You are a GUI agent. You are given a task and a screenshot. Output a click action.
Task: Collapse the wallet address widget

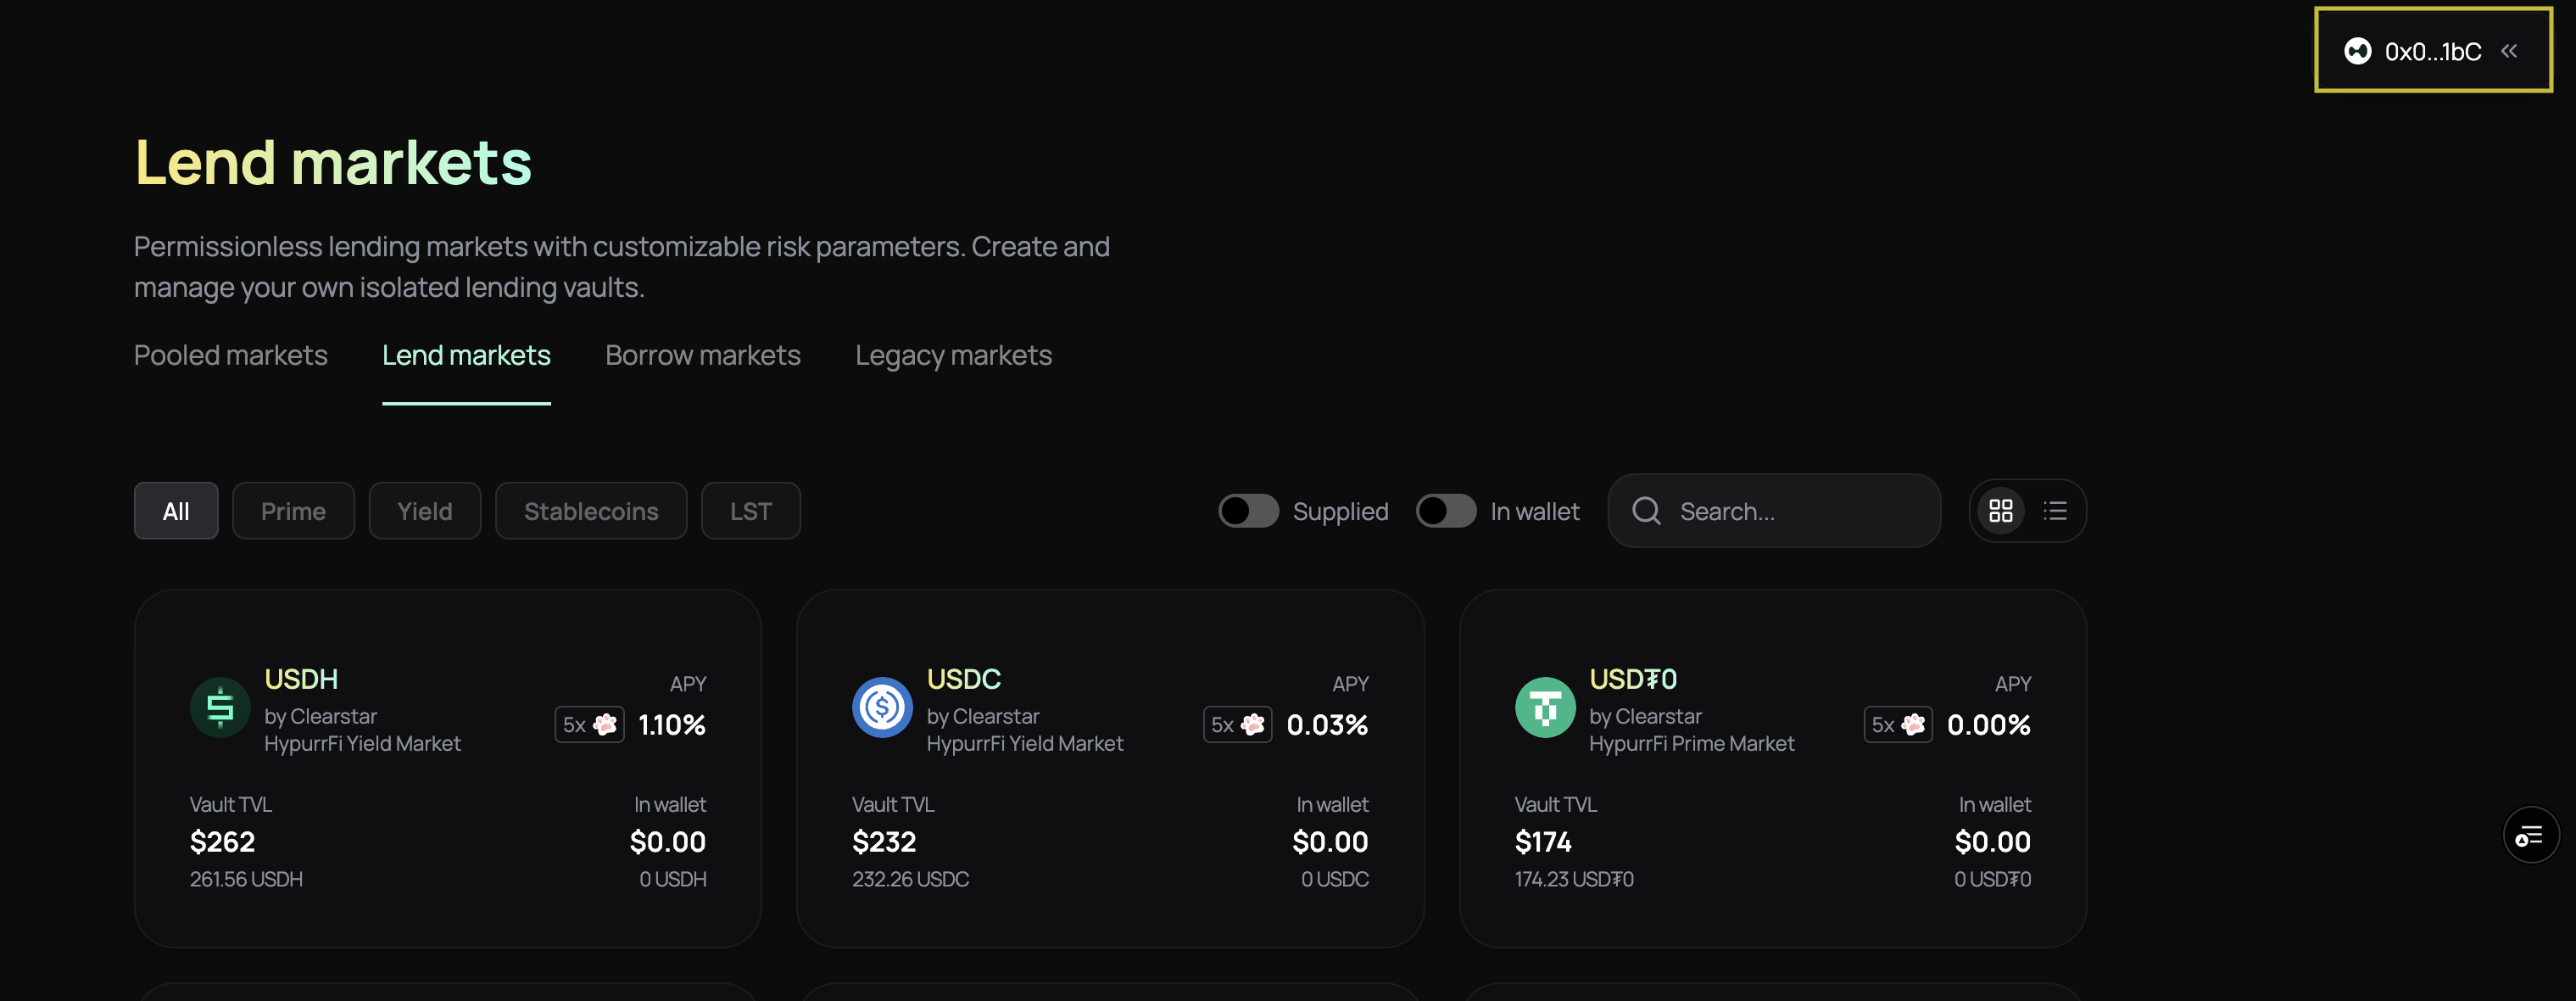[x=2510, y=50]
